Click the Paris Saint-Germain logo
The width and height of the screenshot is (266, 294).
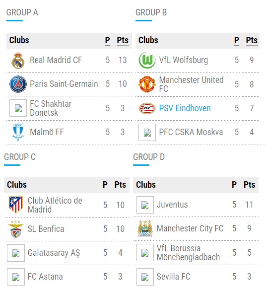tap(18, 84)
